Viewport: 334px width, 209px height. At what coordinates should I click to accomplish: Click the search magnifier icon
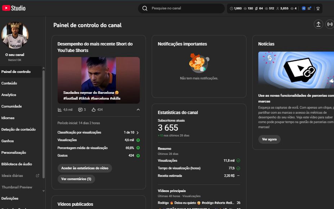point(145,8)
